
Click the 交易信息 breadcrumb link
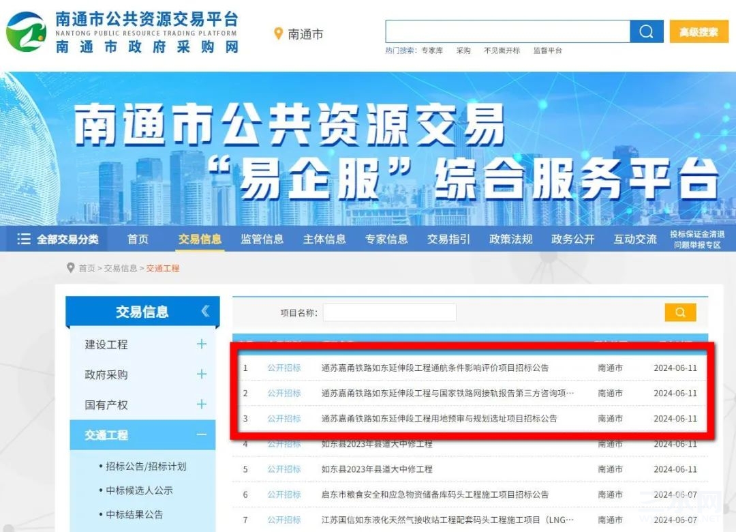(x=120, y=268)
